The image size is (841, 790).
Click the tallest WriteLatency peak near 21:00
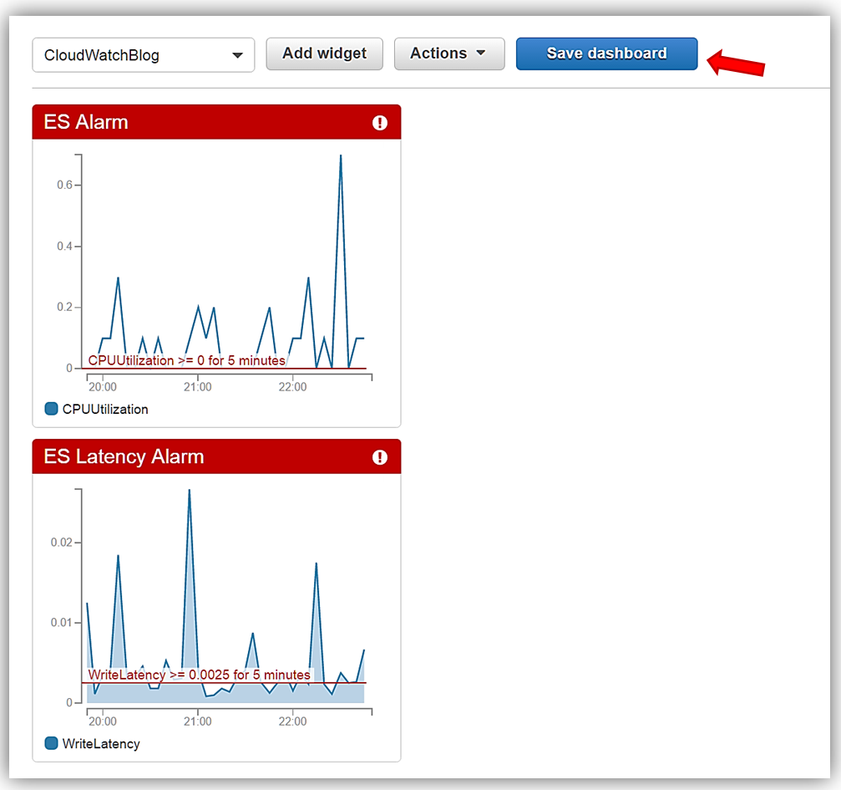[x=190, y=491]
